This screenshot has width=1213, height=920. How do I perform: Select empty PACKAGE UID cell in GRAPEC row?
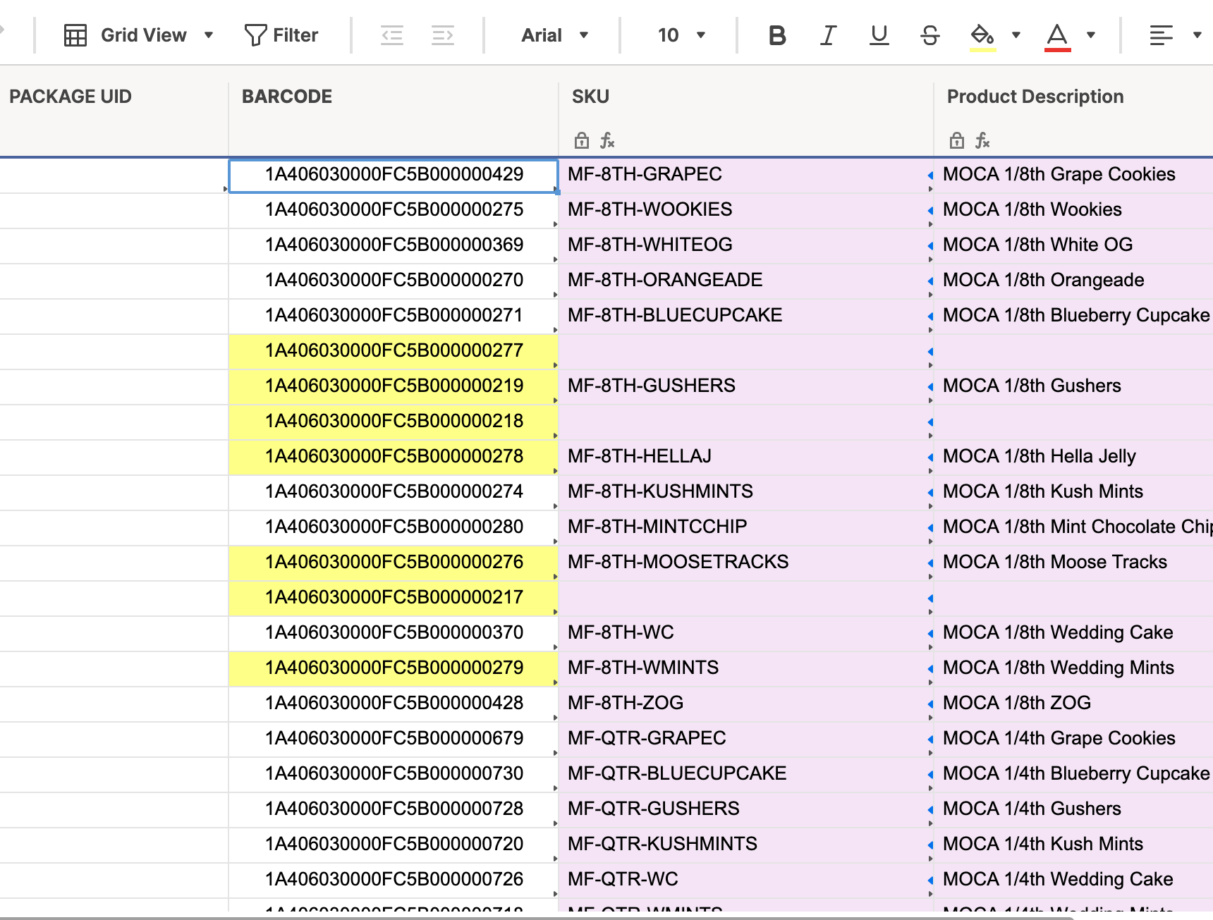pos(114,175)
